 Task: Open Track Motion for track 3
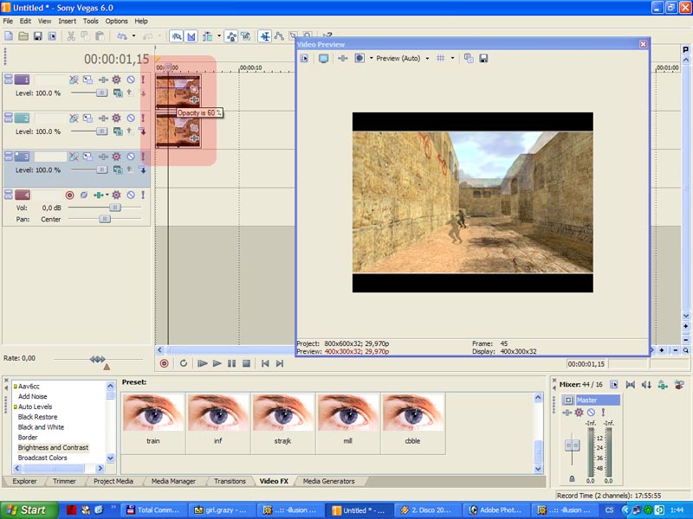[x=88, y=157]
